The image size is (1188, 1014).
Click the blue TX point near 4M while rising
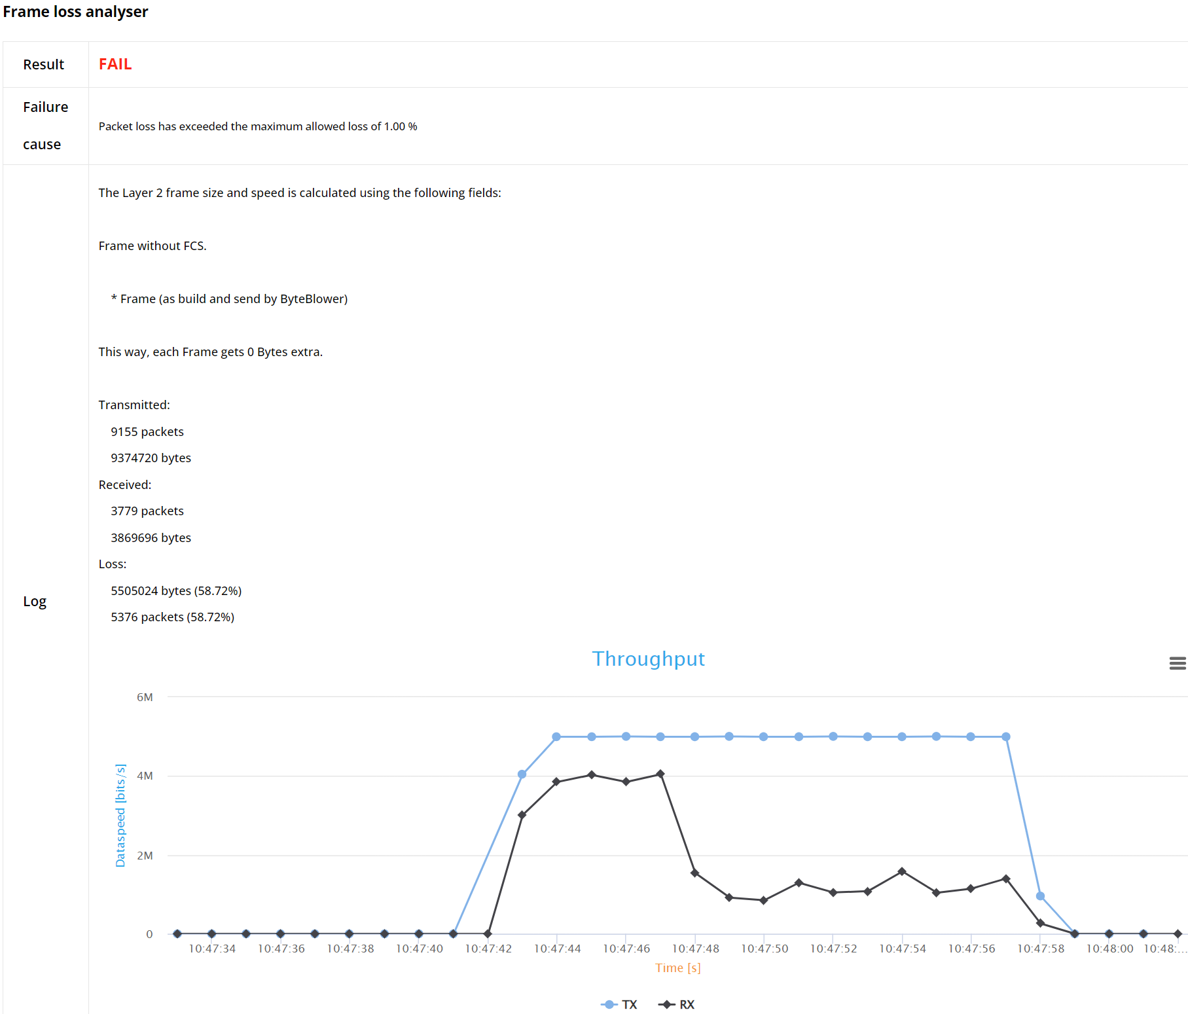522,774
